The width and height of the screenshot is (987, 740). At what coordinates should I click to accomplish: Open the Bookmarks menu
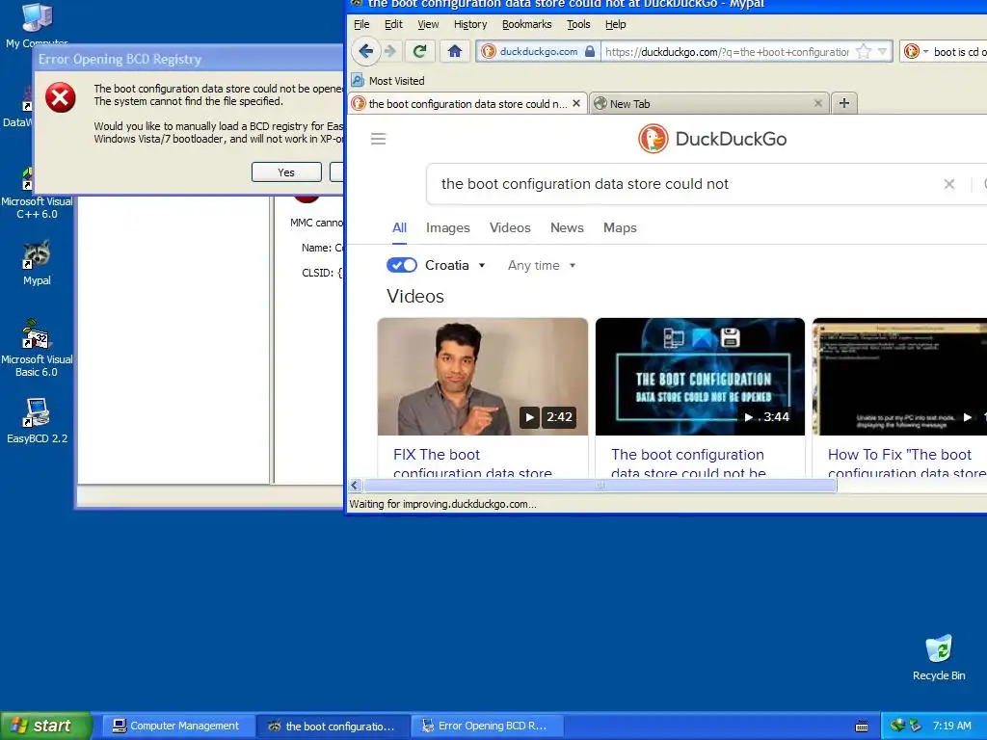(526, 24)
